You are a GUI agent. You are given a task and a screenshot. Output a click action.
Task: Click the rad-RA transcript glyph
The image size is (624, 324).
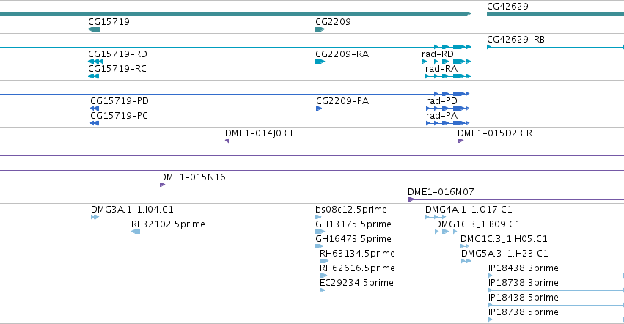(448, 76)
